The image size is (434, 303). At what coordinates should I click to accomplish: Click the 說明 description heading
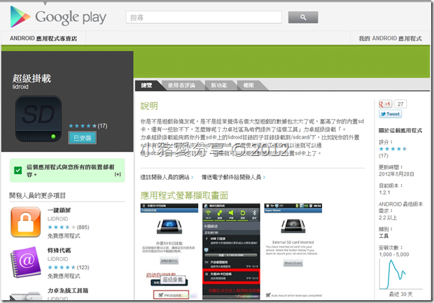click(x=149, y=106)
